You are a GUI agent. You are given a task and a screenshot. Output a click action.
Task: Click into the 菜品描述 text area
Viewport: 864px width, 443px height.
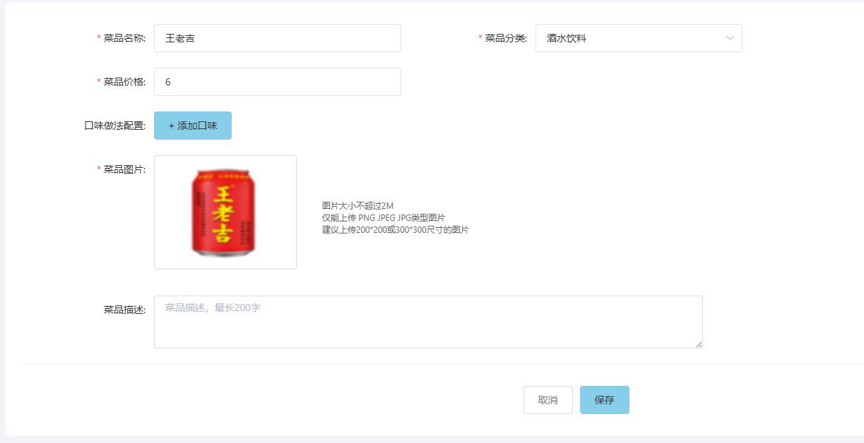(x=427, y=322)
